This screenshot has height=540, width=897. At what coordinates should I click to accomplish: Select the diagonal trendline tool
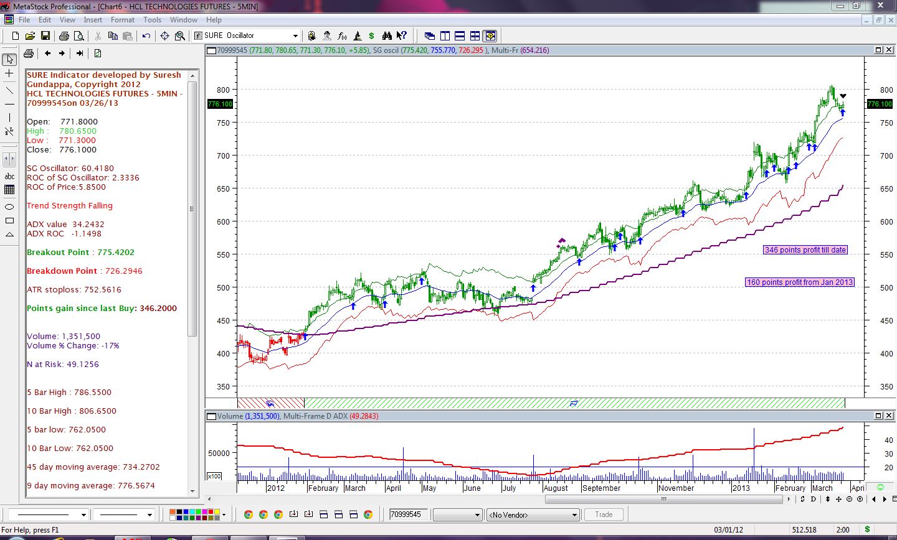(9, 90)
